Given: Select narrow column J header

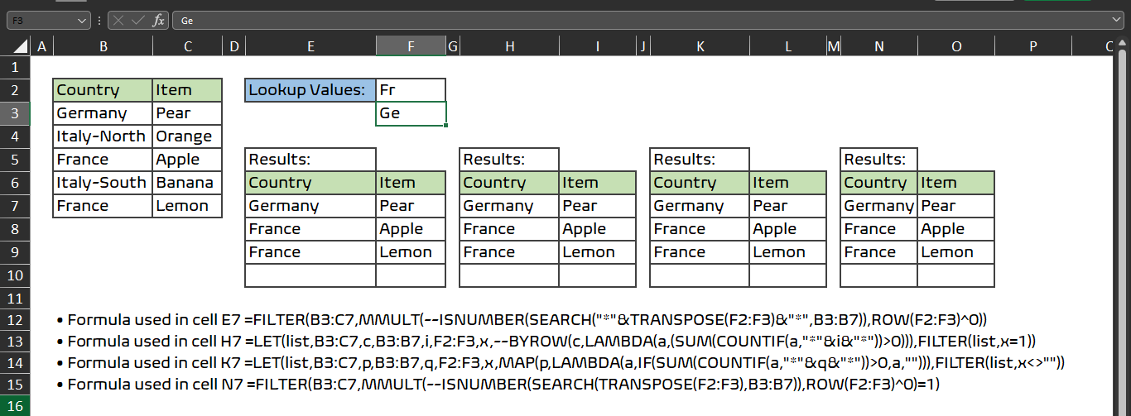Looking at the screenshot, I should [643, 47].
